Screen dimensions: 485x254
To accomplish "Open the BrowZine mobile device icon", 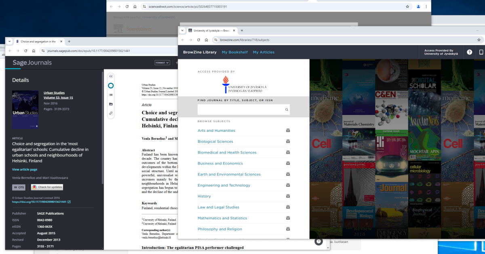I will click(x=481, y=52).
